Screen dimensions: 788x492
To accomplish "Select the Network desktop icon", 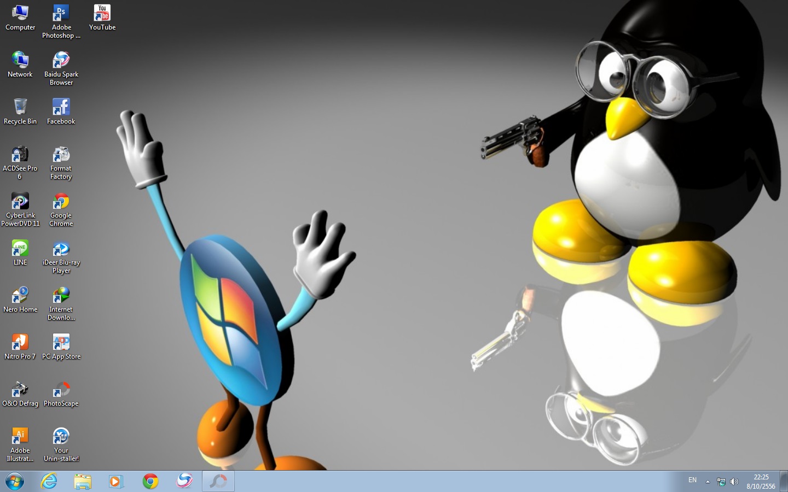I will pos(20,65).
